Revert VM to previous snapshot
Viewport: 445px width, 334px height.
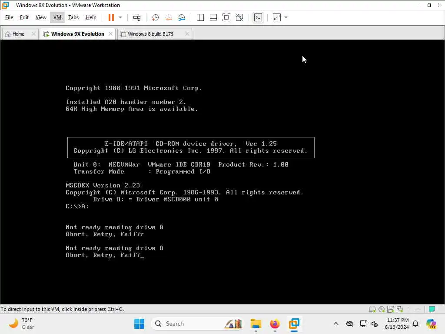(x=169, y=17)
